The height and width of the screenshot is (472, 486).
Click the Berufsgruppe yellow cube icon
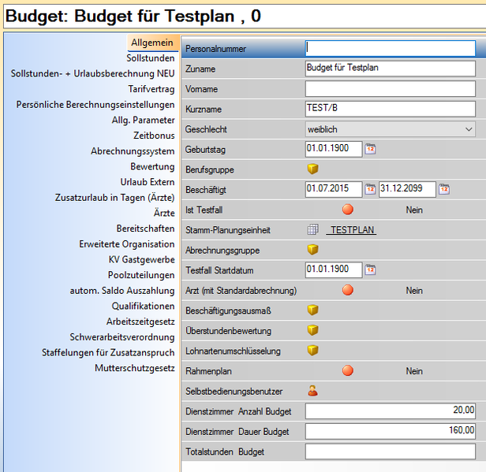pyautogui.click(x=312, y=169)
